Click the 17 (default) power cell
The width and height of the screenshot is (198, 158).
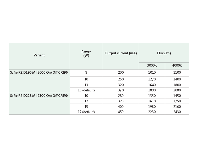click(86, 112)
